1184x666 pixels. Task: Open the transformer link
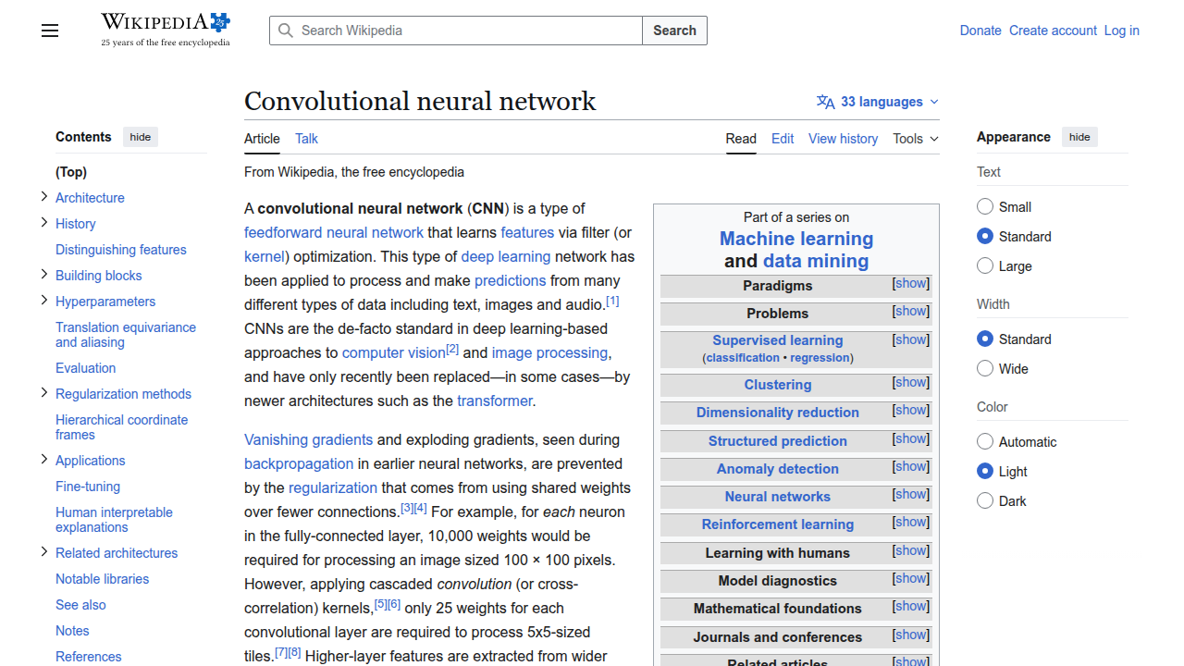click(495, 401)
